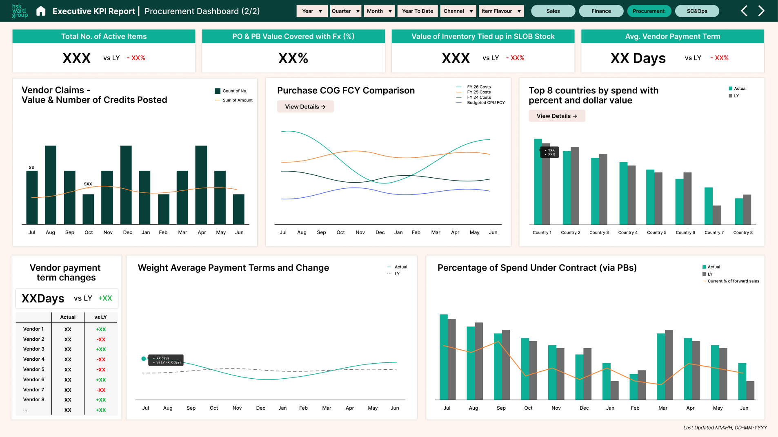Go to previous page arrow
Screen dimensions: 778x437
tap(744, 11)
